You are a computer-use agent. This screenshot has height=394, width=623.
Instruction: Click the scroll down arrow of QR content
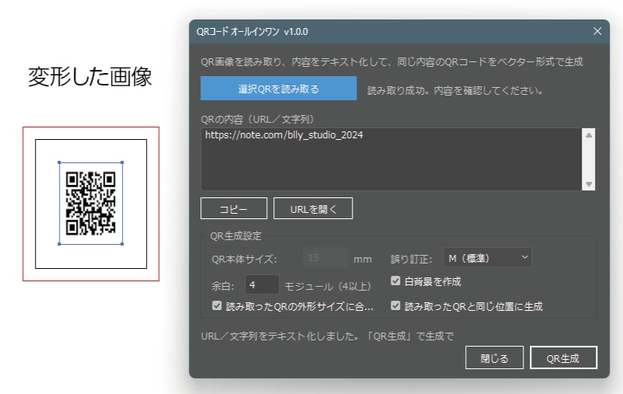(x=589, y=183)
